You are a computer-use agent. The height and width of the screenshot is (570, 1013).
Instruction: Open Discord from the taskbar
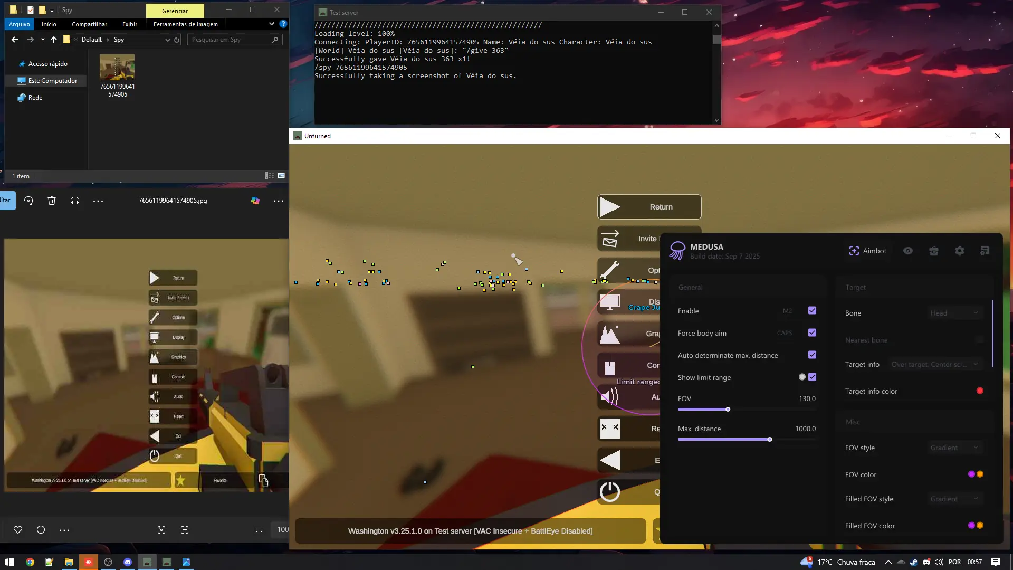click(128, 562)
